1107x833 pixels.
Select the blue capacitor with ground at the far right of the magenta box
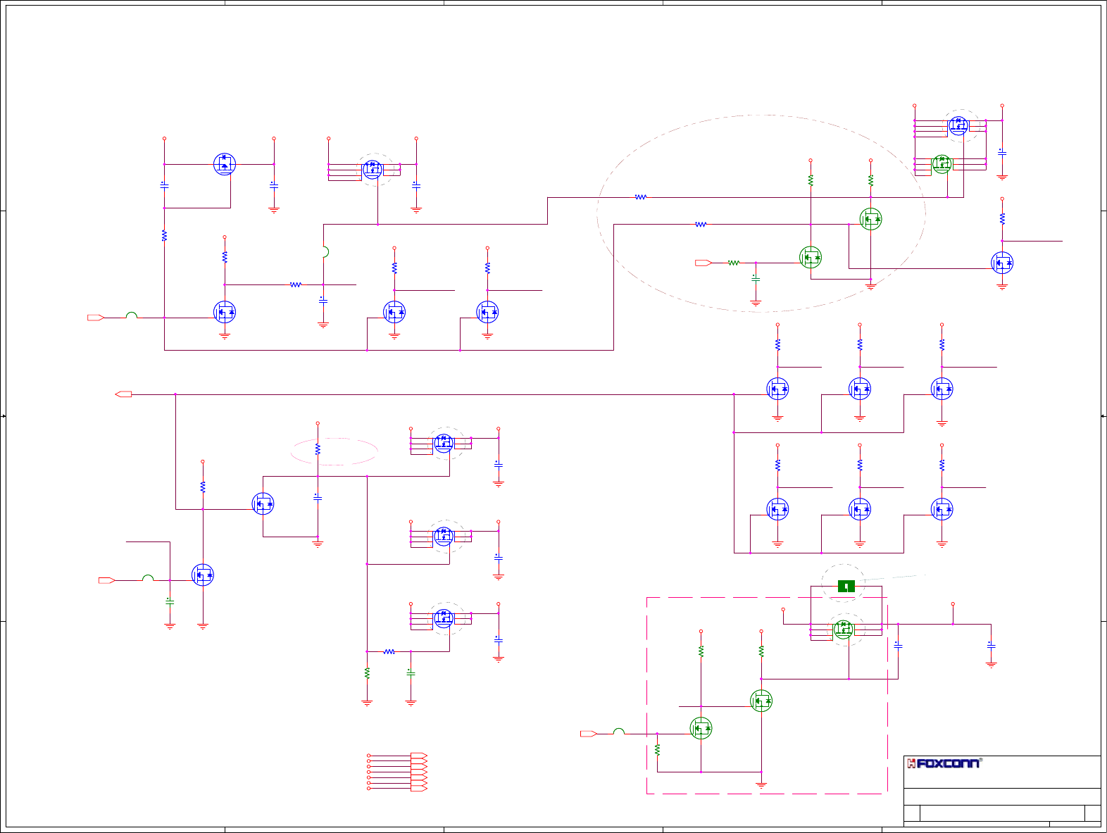[x=991, y=644]
